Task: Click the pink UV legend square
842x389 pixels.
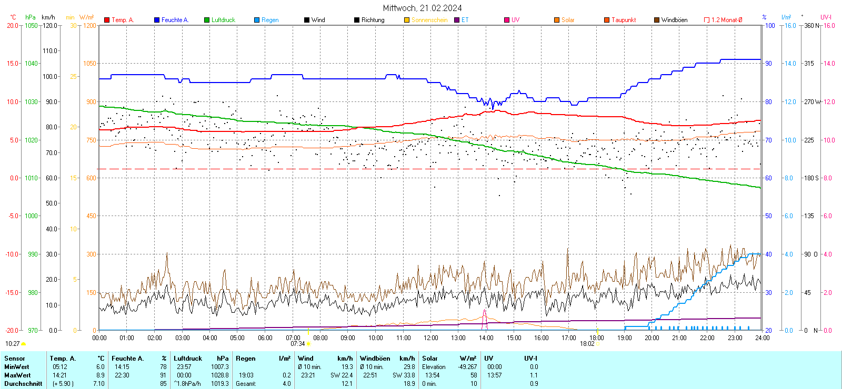Action: pyautogui.click(x=507, y=20)
